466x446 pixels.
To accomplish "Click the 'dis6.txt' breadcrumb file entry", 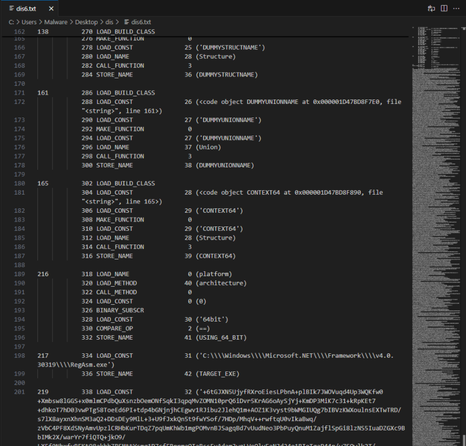I will coord(138,22).
